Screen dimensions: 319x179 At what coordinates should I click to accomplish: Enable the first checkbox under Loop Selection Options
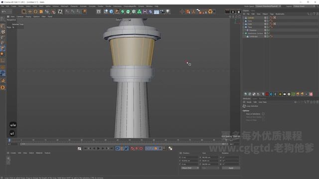263,114
